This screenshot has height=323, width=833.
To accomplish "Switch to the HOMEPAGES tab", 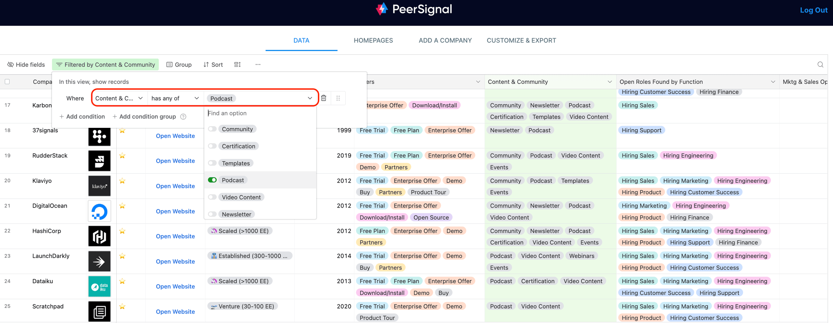I will tap(373, 40).
